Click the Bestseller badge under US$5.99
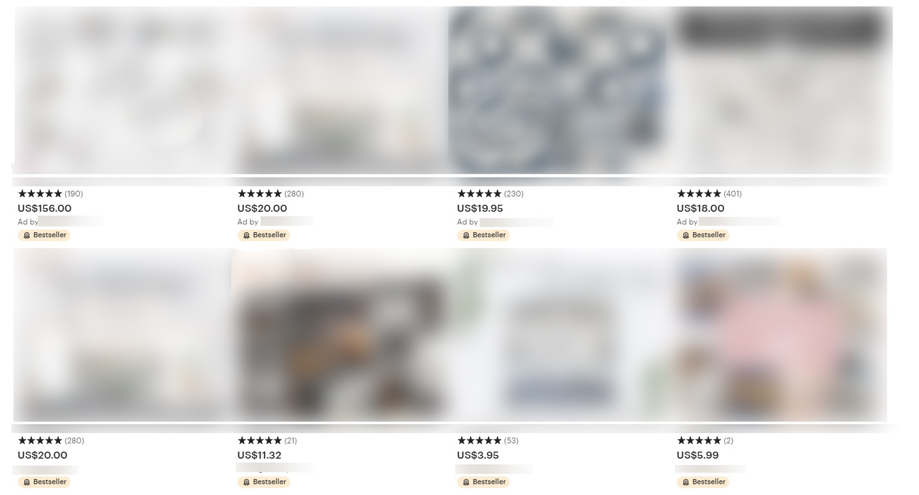 [703, 482]
